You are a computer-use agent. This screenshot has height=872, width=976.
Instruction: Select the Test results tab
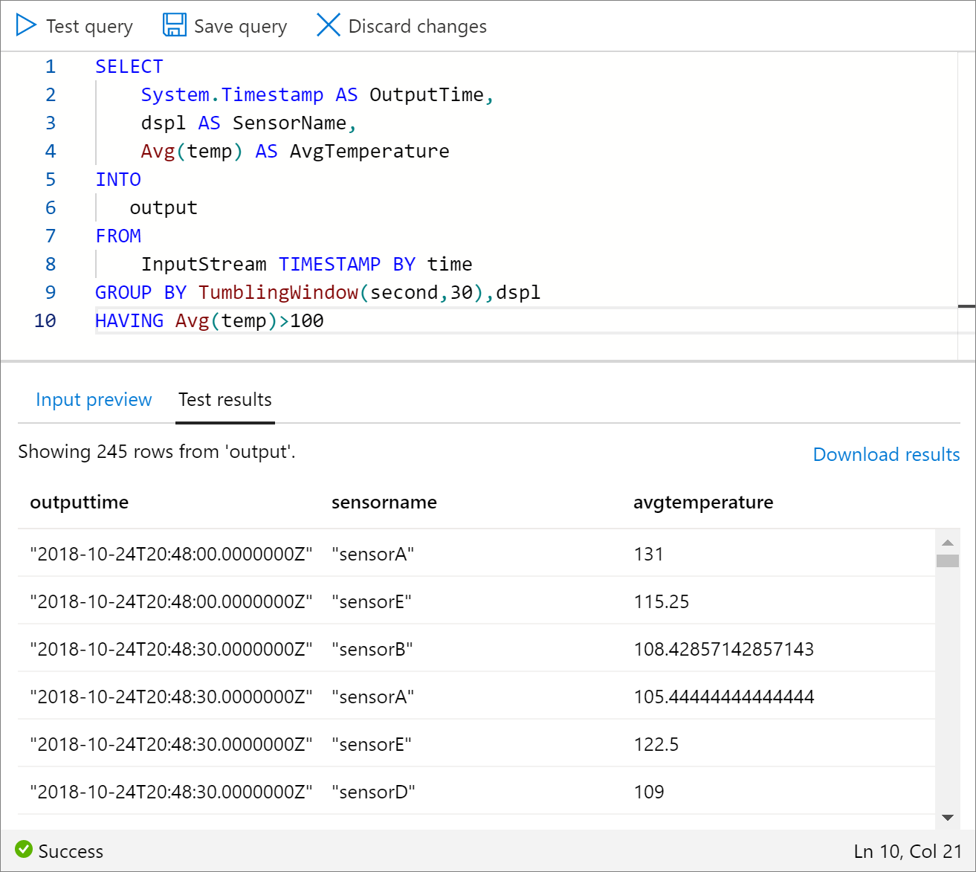click(x=225, y=400)
